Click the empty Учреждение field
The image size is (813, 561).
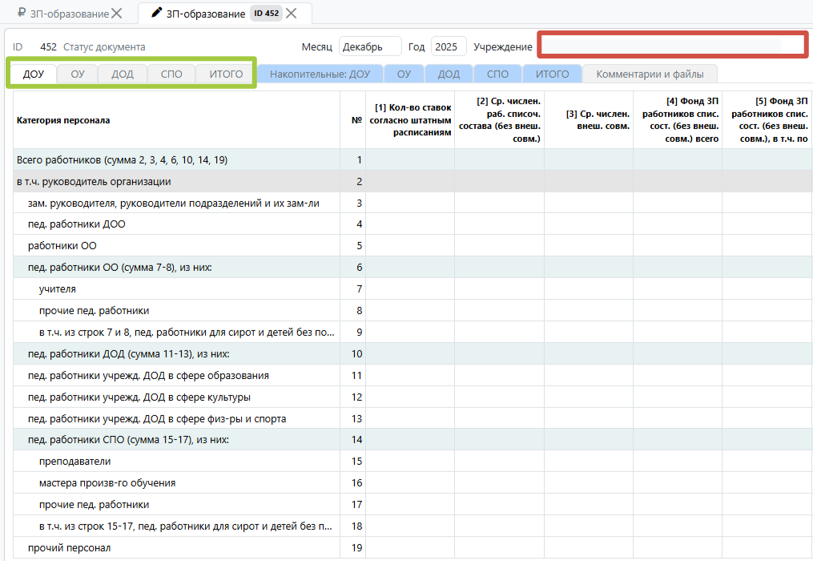pos(671,46)
